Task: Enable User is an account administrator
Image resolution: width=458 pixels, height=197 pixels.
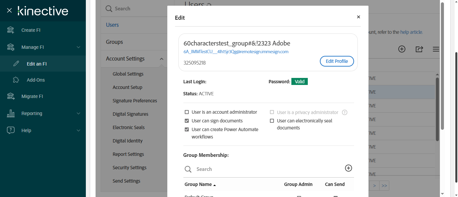Action: (187, 112)
